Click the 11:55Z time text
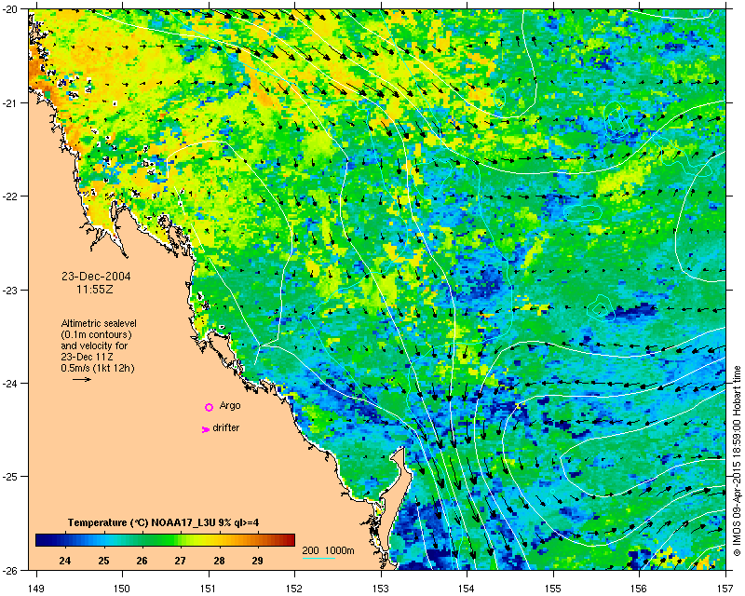 point(95,289)
